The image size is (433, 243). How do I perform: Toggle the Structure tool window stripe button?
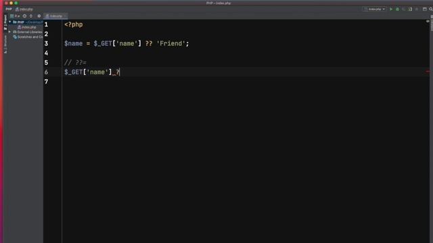[5, 44]
